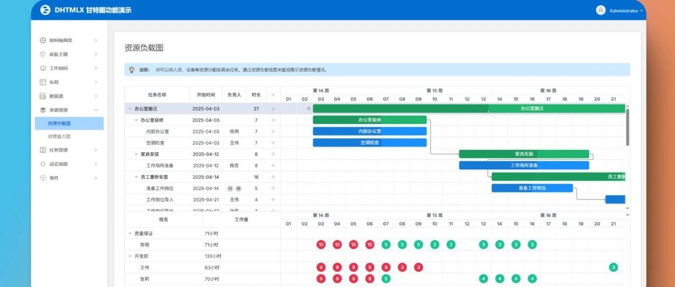Open the 动态加载 menu item

69,164
